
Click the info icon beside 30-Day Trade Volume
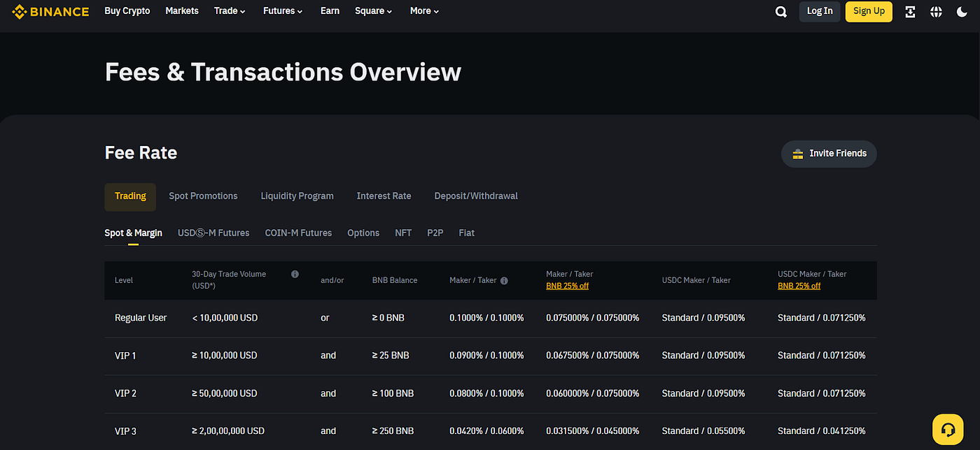coord(295,274)
